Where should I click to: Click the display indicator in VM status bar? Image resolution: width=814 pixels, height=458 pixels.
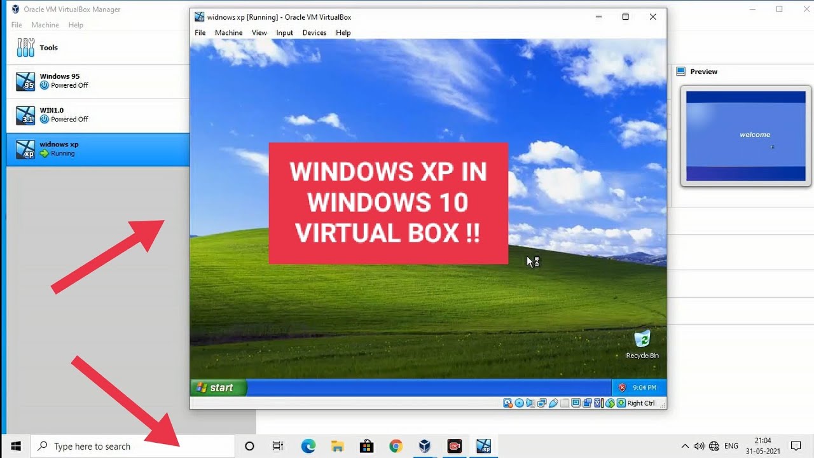576,403
